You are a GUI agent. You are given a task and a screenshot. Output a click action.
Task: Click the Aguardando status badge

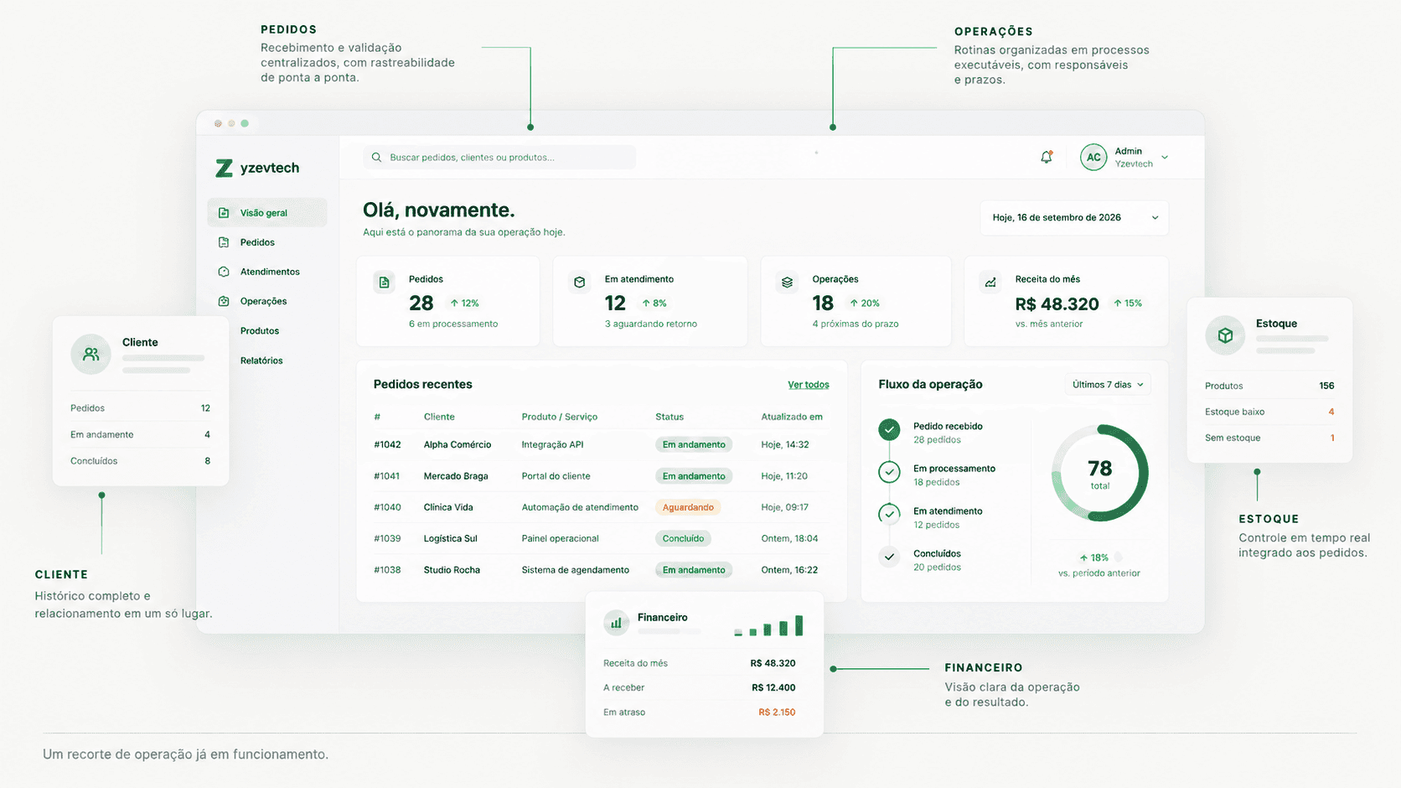pyautogui.click(x=688, y=507)
